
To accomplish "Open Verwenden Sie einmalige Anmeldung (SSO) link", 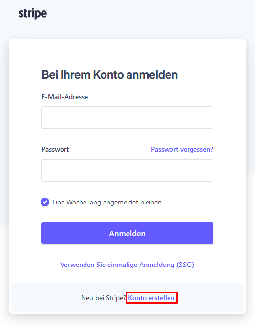I will point(127,265).
